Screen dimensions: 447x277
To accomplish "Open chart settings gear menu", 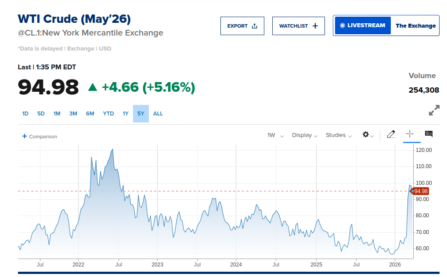I will (x=368, y=135).
